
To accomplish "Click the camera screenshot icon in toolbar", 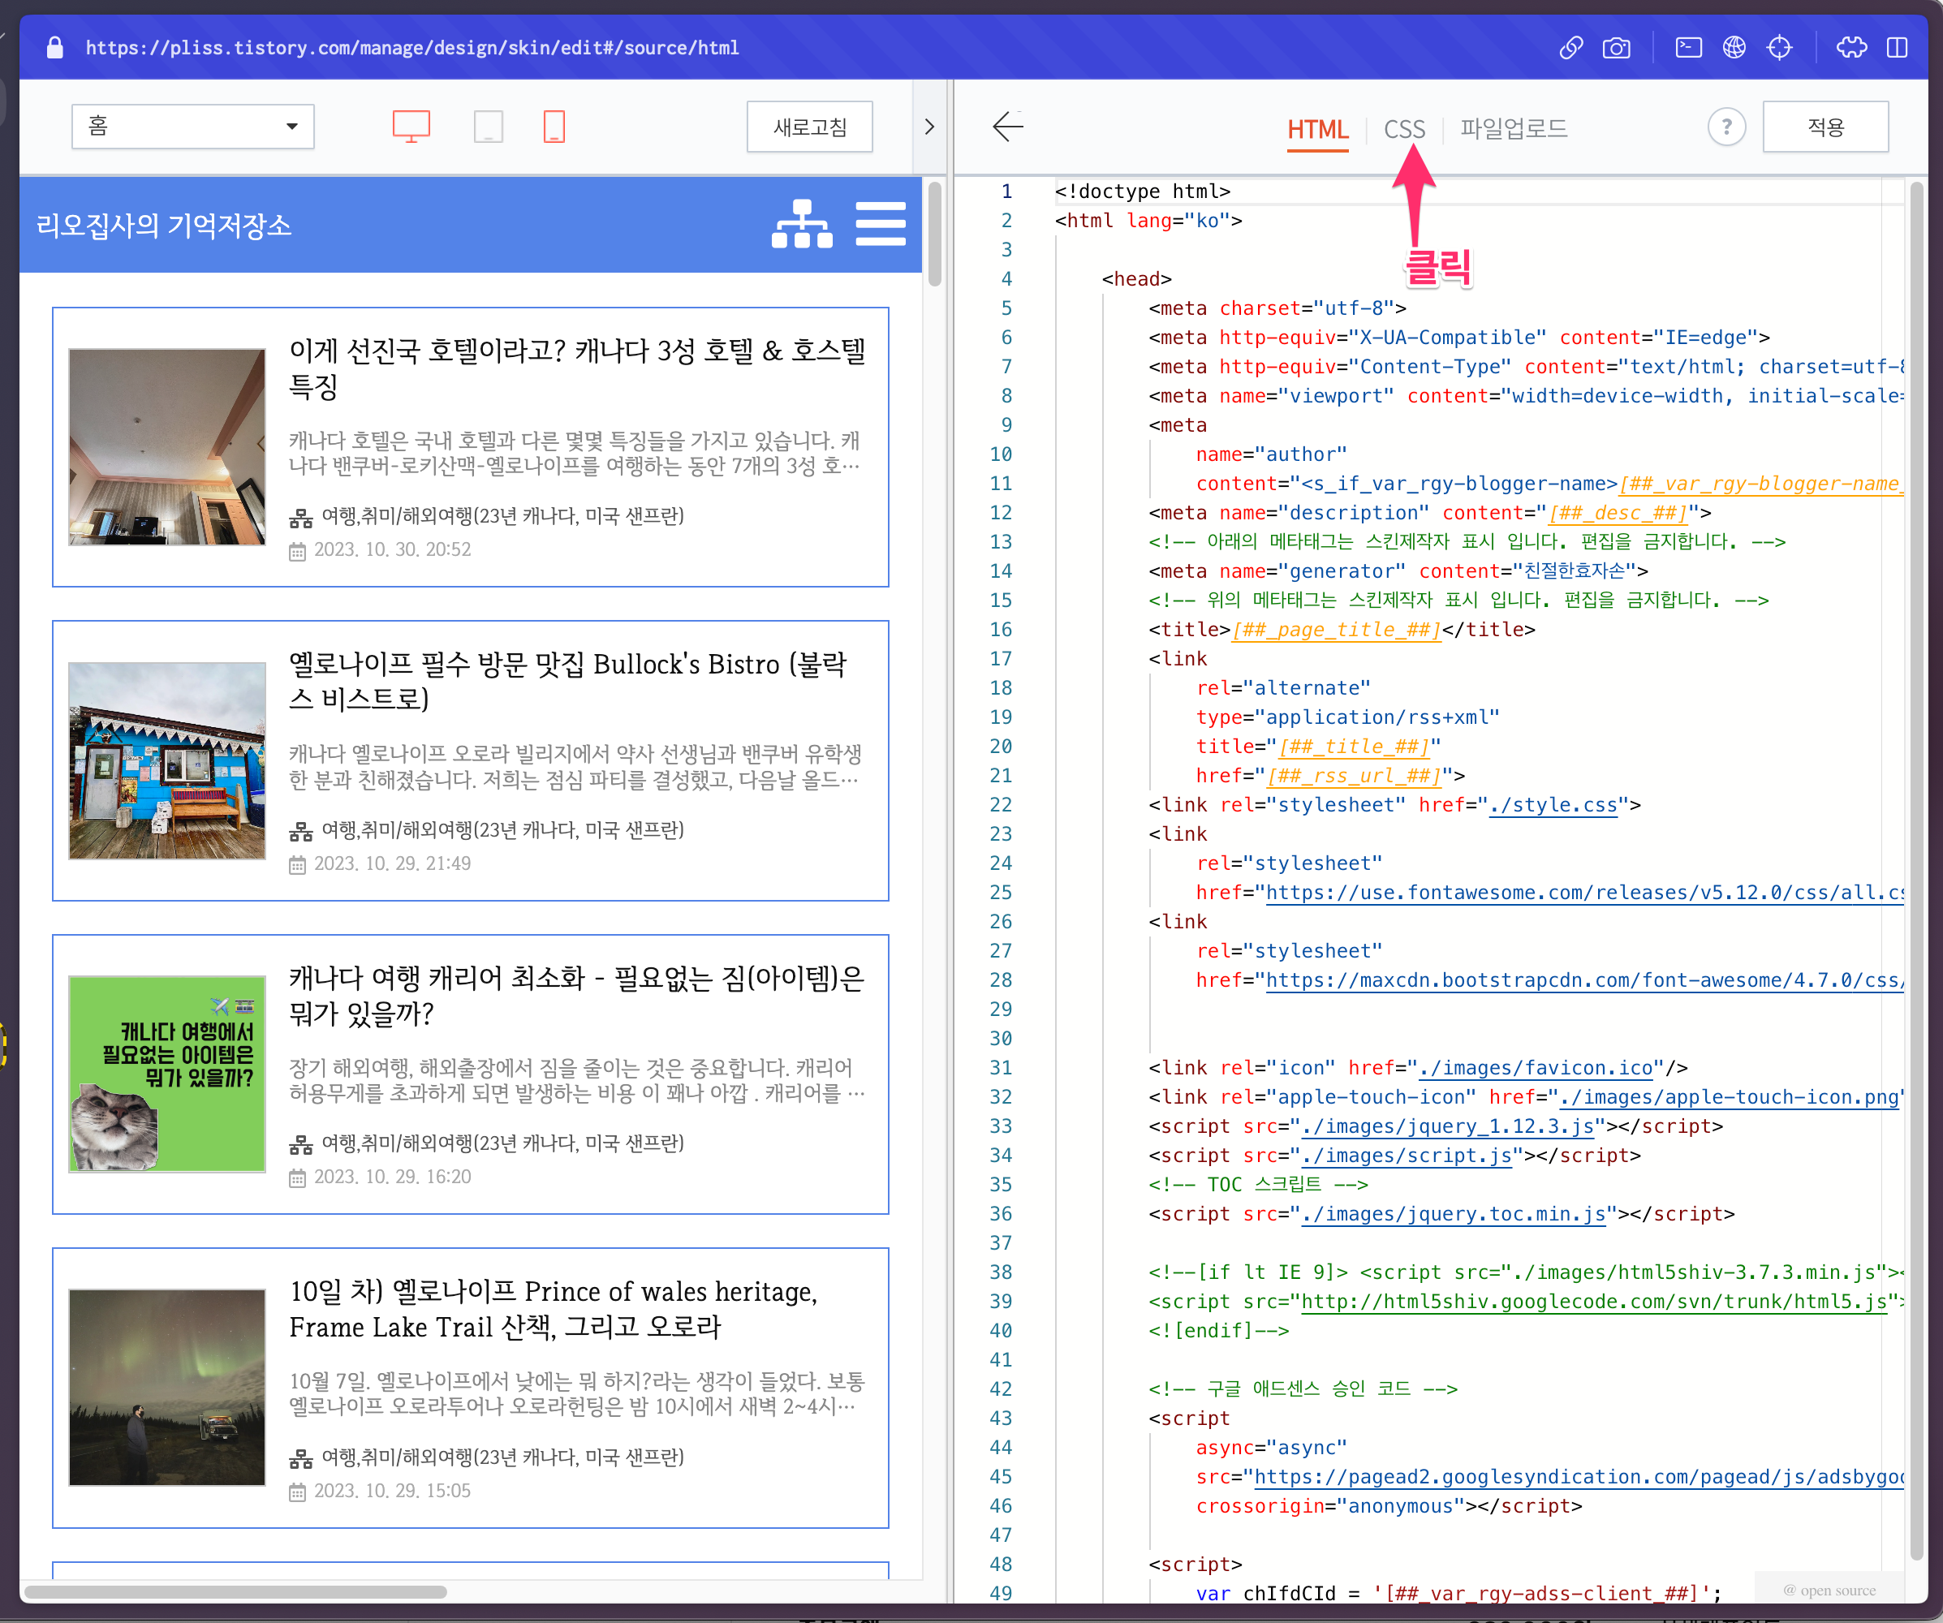I will pyautogui.click(x=1617, y=47).
